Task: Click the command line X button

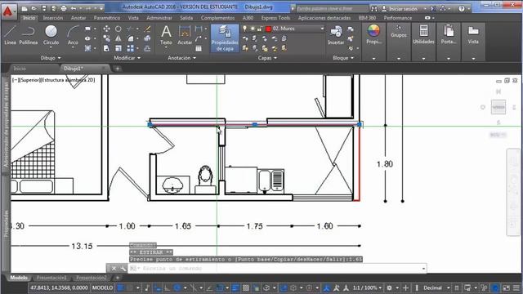Action: (114, 269)
